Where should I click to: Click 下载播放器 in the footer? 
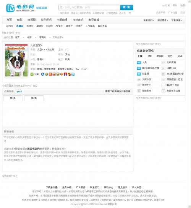click(52, 187)
